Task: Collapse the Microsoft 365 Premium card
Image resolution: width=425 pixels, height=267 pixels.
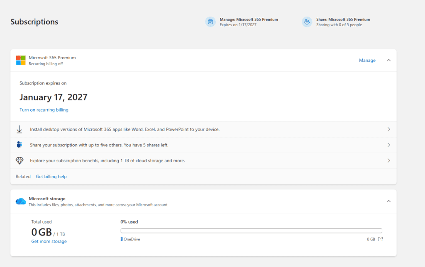Action: 388,60
